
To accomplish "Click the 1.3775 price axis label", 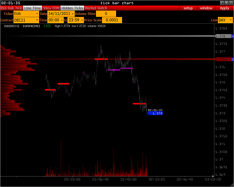I will pos(221,44).
